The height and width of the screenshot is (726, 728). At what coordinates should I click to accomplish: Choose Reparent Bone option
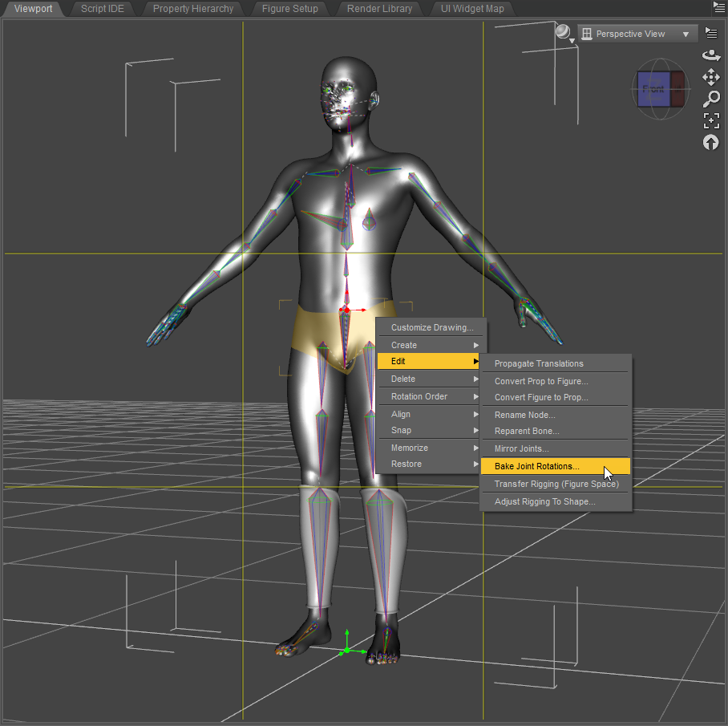(x=556, y=431)
